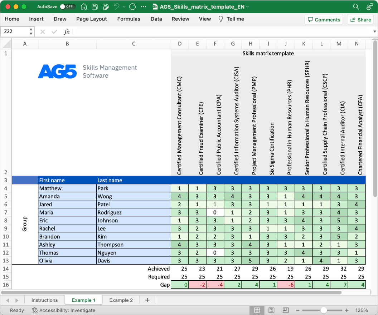
Task: Toggle the AutoSave switch
Action: click(x=67, y=7)
